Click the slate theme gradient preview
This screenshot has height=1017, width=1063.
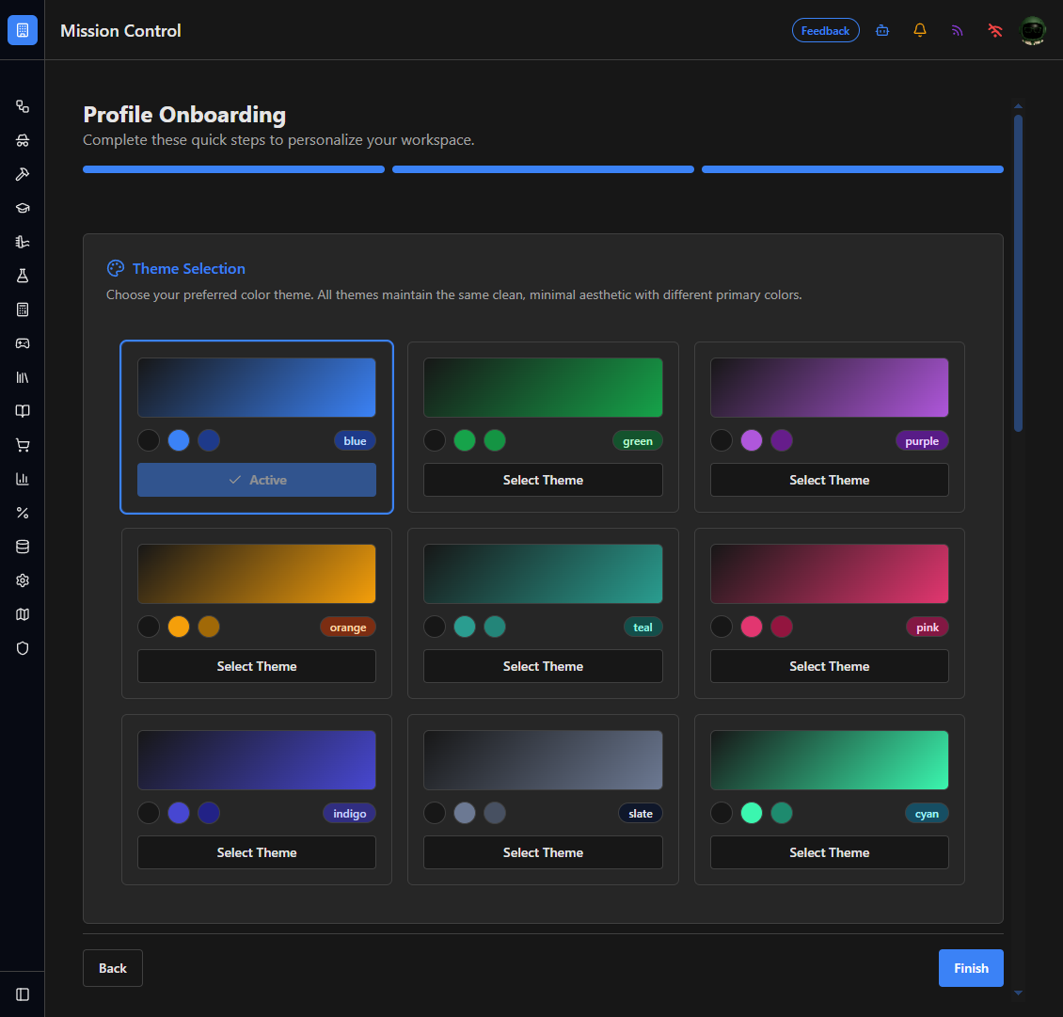(543, 760)
